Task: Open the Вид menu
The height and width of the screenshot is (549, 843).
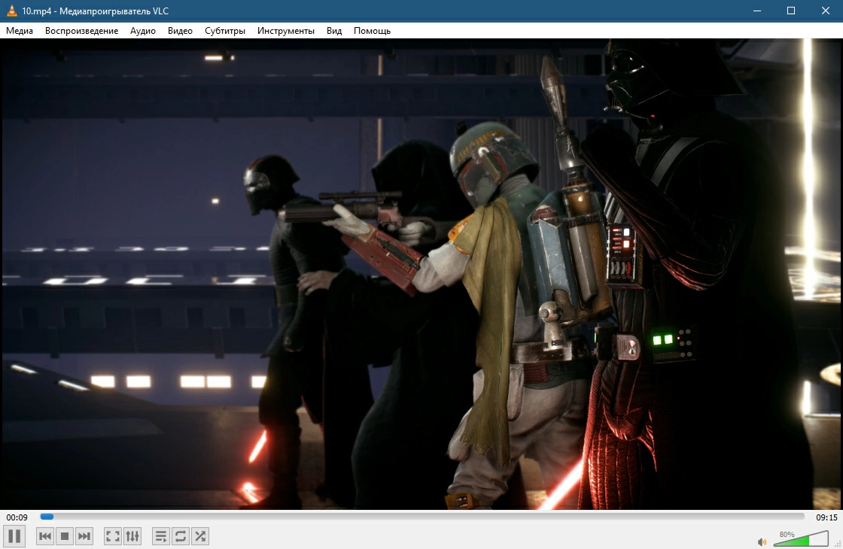Action: pos(334,31)
